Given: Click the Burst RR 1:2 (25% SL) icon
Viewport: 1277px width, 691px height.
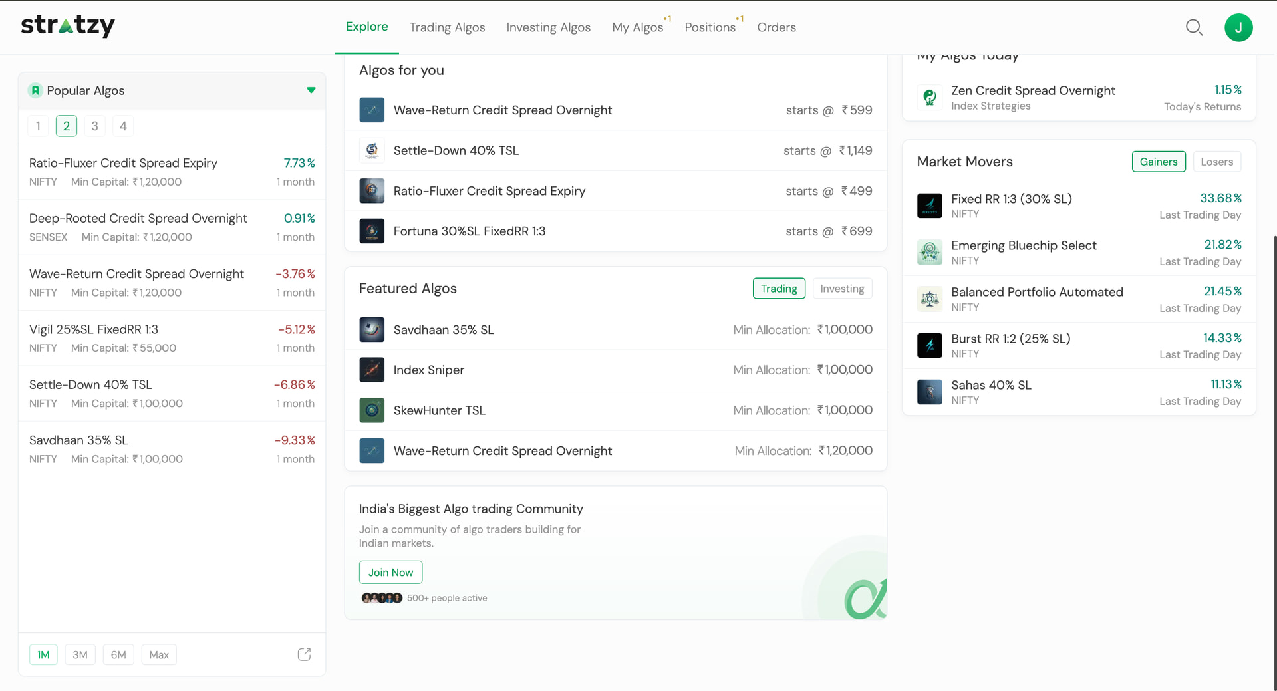Looking at the screenshot, I should (x=929, y=345).
